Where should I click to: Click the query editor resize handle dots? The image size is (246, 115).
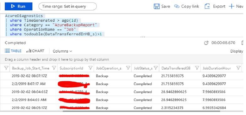143,37
